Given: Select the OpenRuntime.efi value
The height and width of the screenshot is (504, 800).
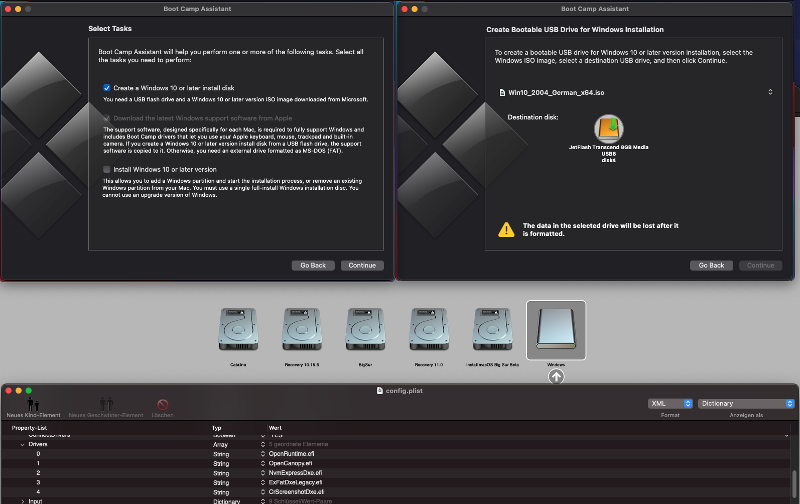Looking at the screenshot, I should click(x=292, y=454).
